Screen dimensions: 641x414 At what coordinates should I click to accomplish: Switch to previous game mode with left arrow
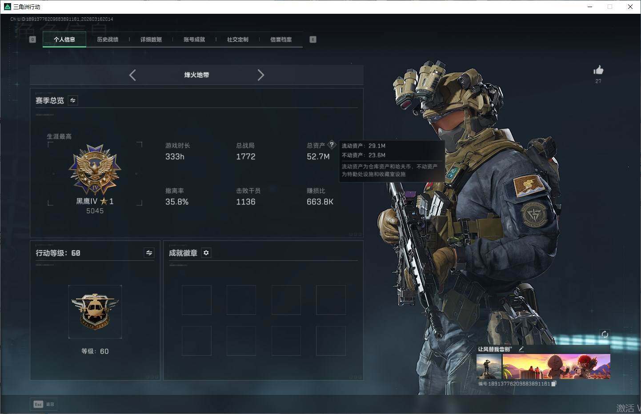pyautogui.click(x=132, y=75)
